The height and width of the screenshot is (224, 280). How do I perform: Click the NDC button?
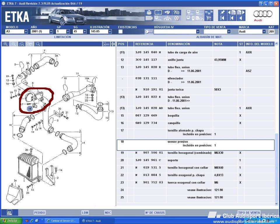point(108,213)
